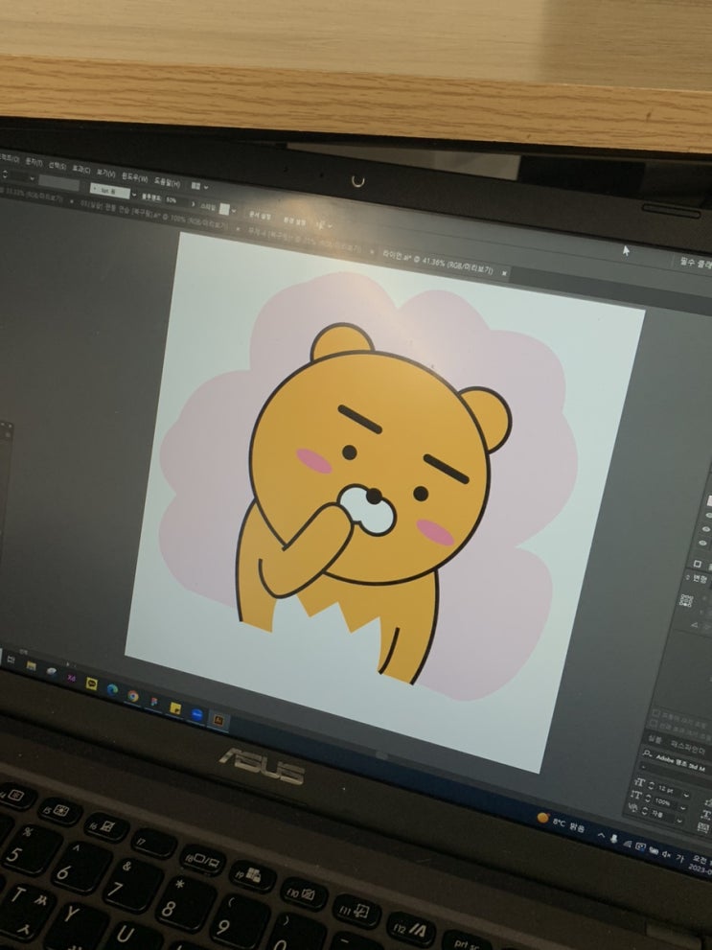The width and height of the screenshot is (712, 950).
Task: Open the blue round app on the taskbar
Action: click(x=196, y=714)
